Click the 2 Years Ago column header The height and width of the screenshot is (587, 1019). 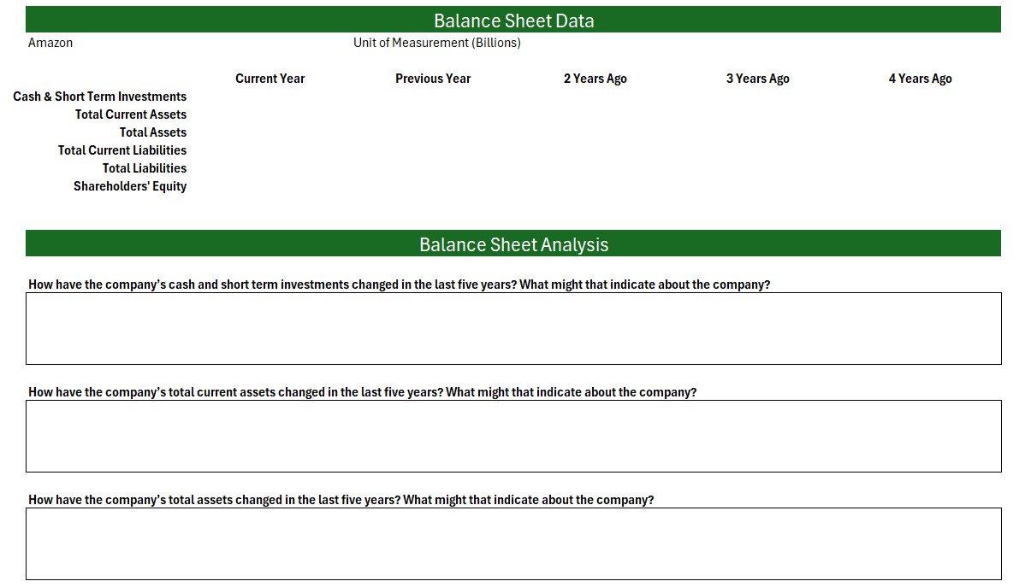[x=595, y=78]
